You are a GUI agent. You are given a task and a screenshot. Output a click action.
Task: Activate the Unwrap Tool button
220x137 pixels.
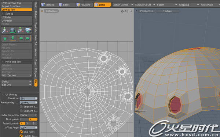tap(16, 9)
